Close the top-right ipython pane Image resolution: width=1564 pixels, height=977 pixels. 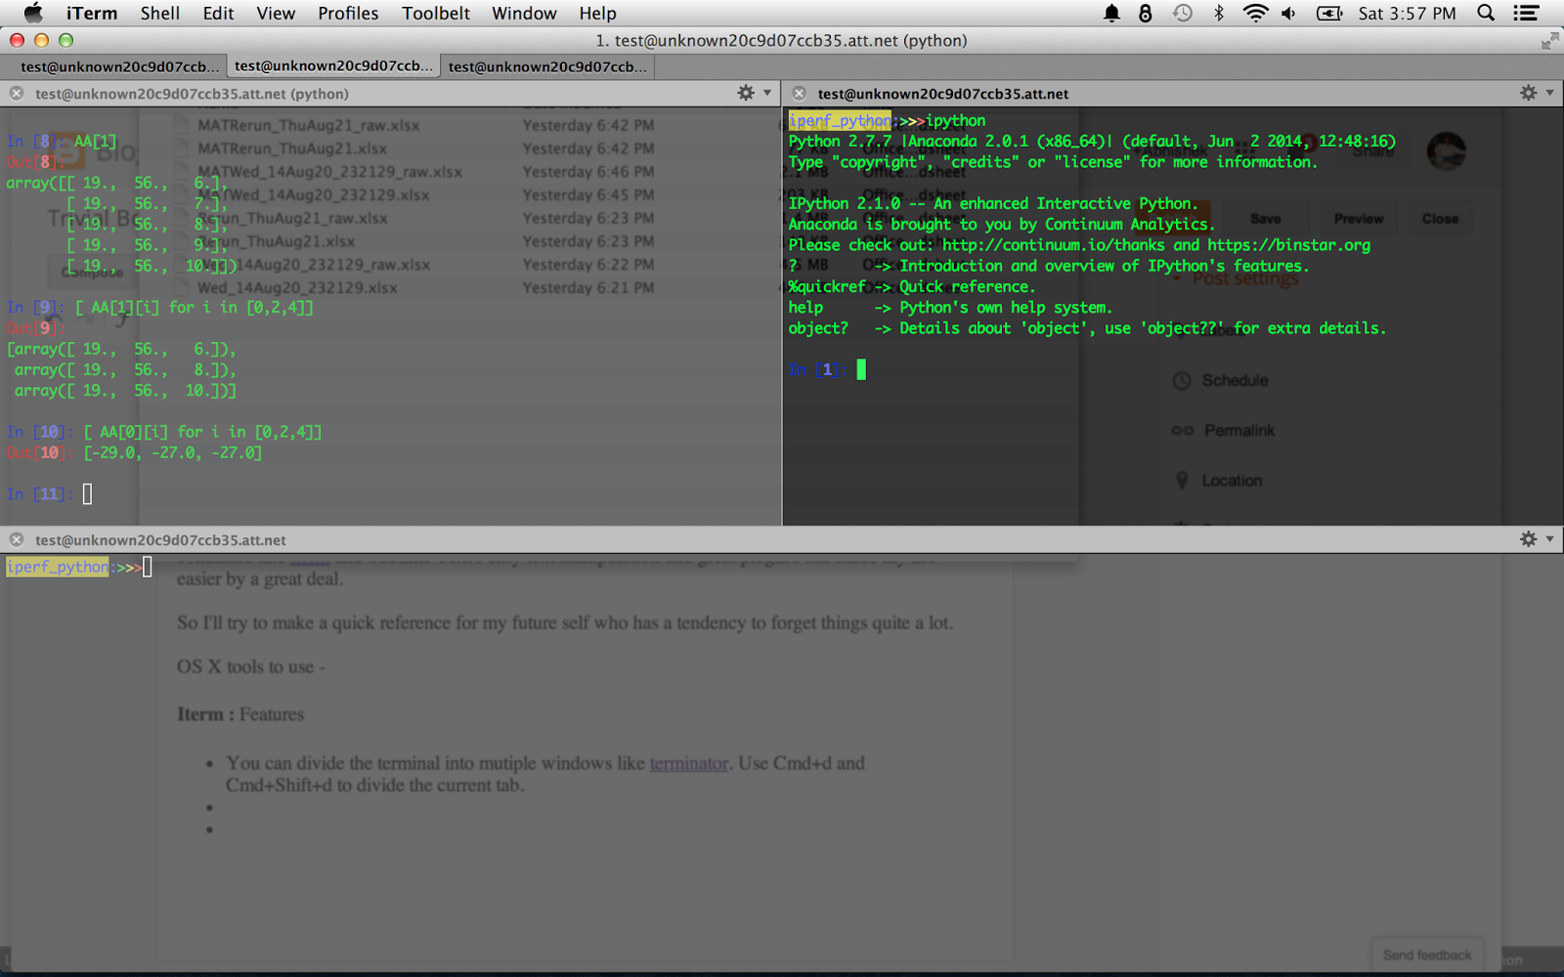[799, 93]
